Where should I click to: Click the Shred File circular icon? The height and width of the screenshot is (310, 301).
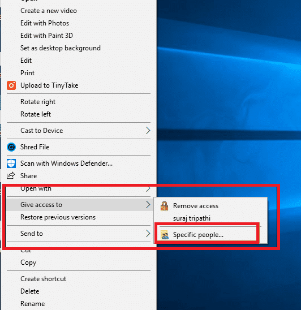click(x=11, y=147)
